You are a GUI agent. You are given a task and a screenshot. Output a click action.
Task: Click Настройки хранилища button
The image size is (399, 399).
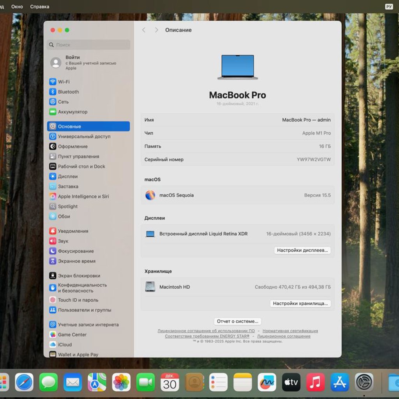(300, 304)
